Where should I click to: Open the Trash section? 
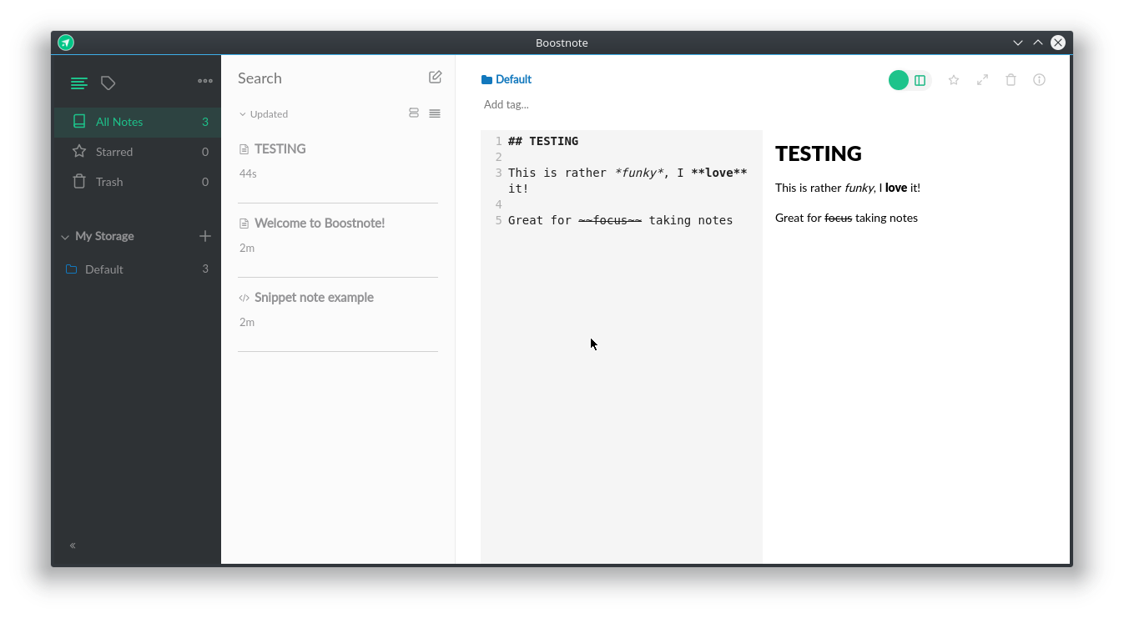[138, 182]
